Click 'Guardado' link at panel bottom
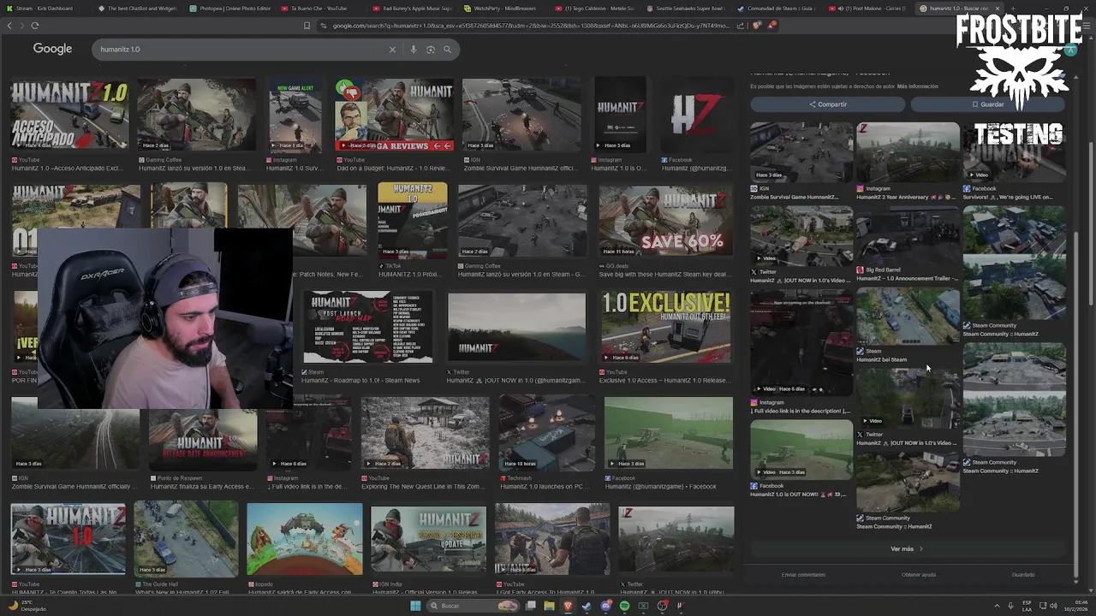Screen dimensions: 1096x616 pyautogui.click(x=1023, y=575)
